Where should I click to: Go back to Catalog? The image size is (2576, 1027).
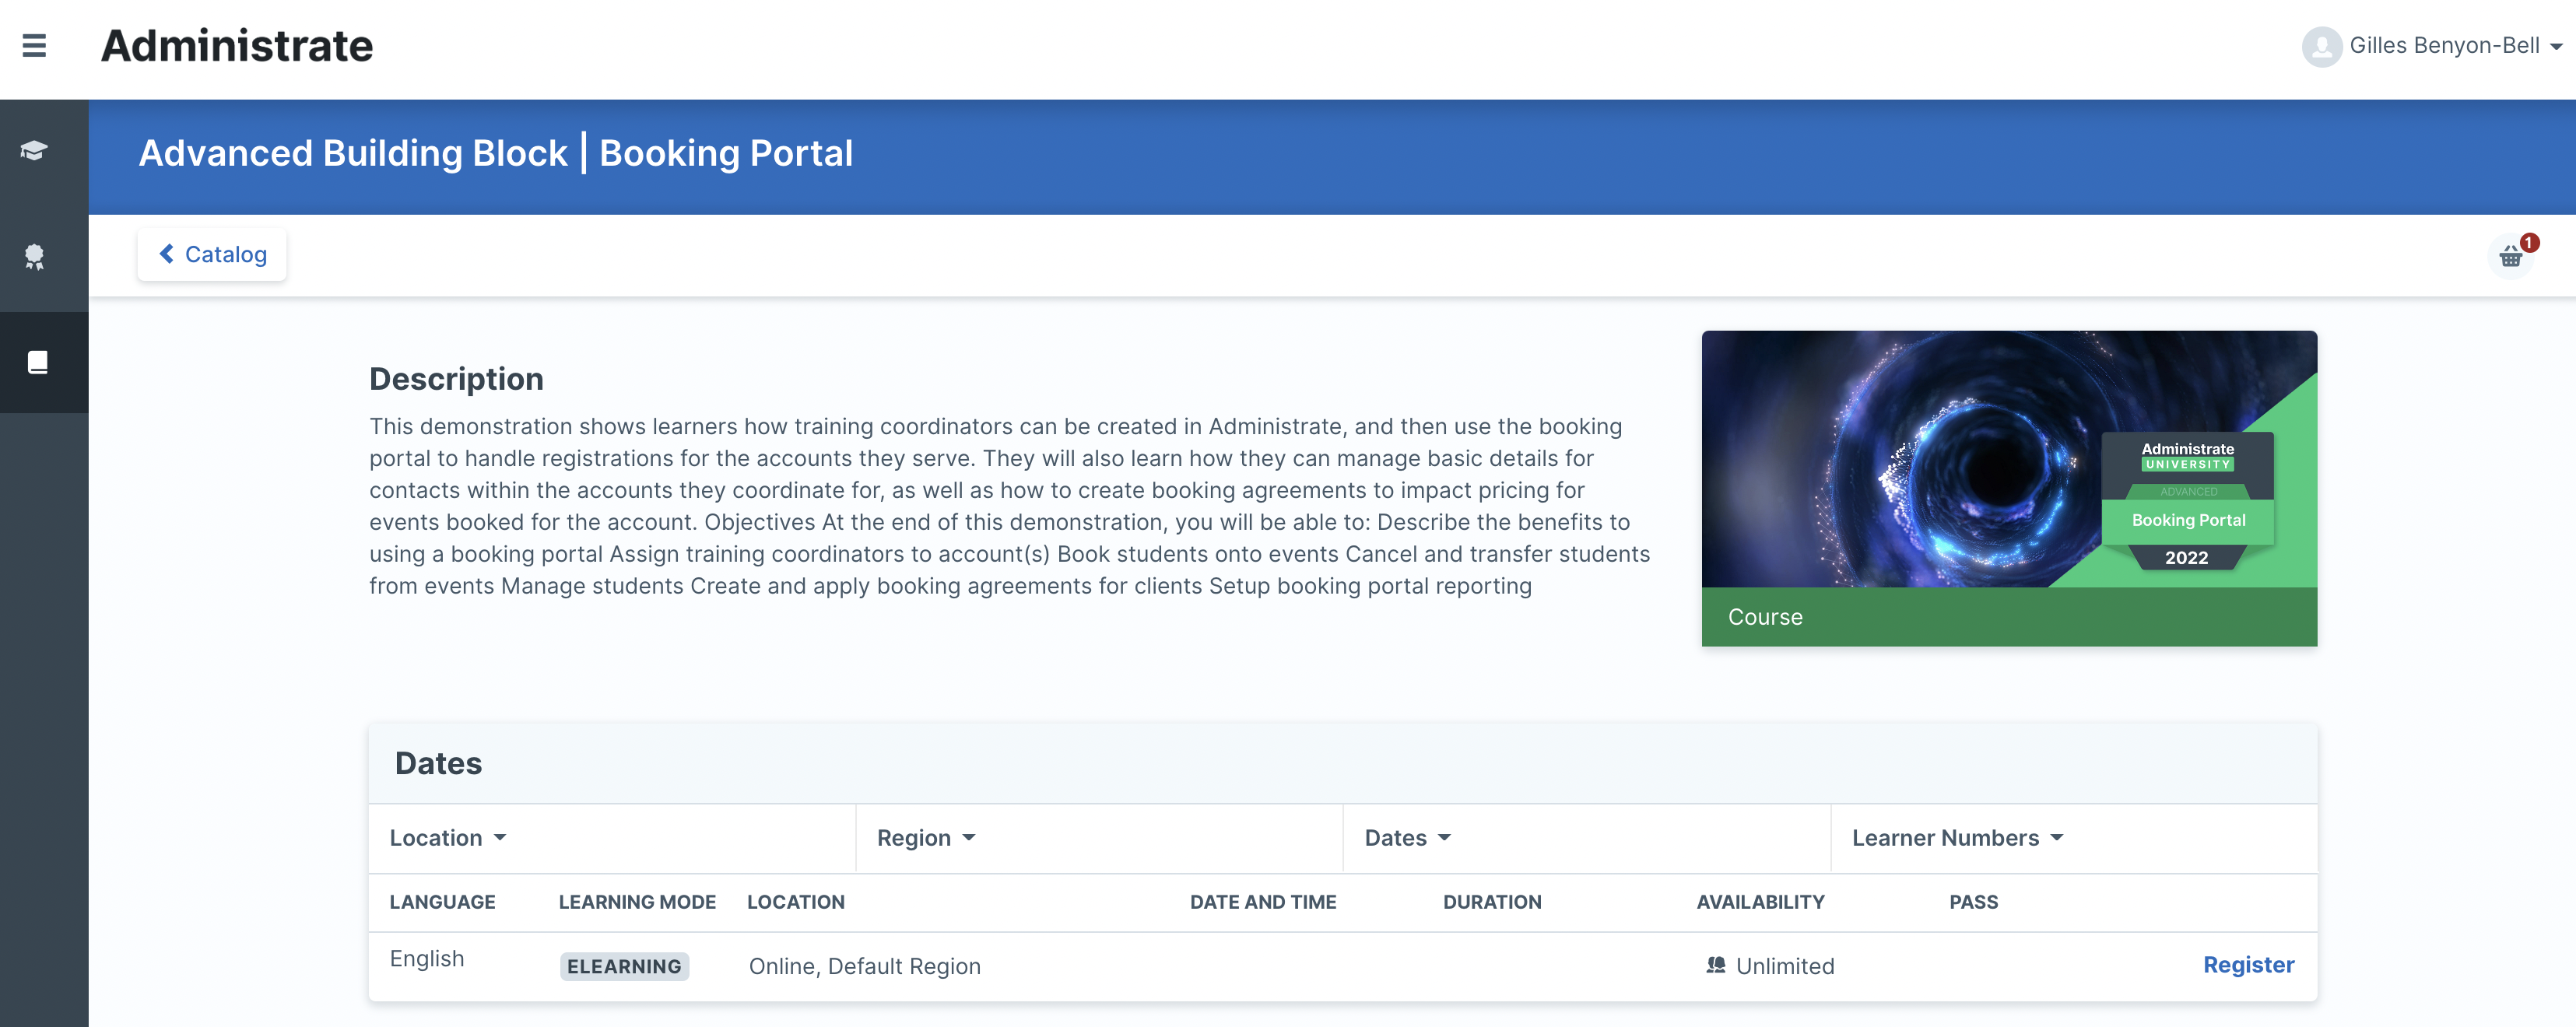coord(212,254)
